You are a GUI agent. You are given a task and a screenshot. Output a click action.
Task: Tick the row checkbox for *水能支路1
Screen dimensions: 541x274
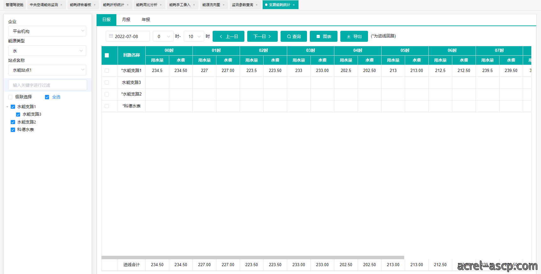click(107, 71)
